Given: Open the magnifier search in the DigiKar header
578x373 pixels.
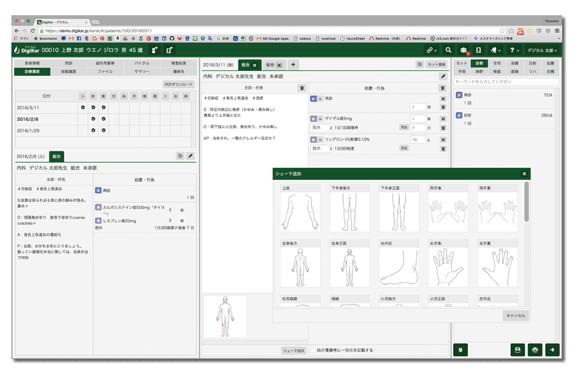Looking at the screenshot, I should pos(448,50).
